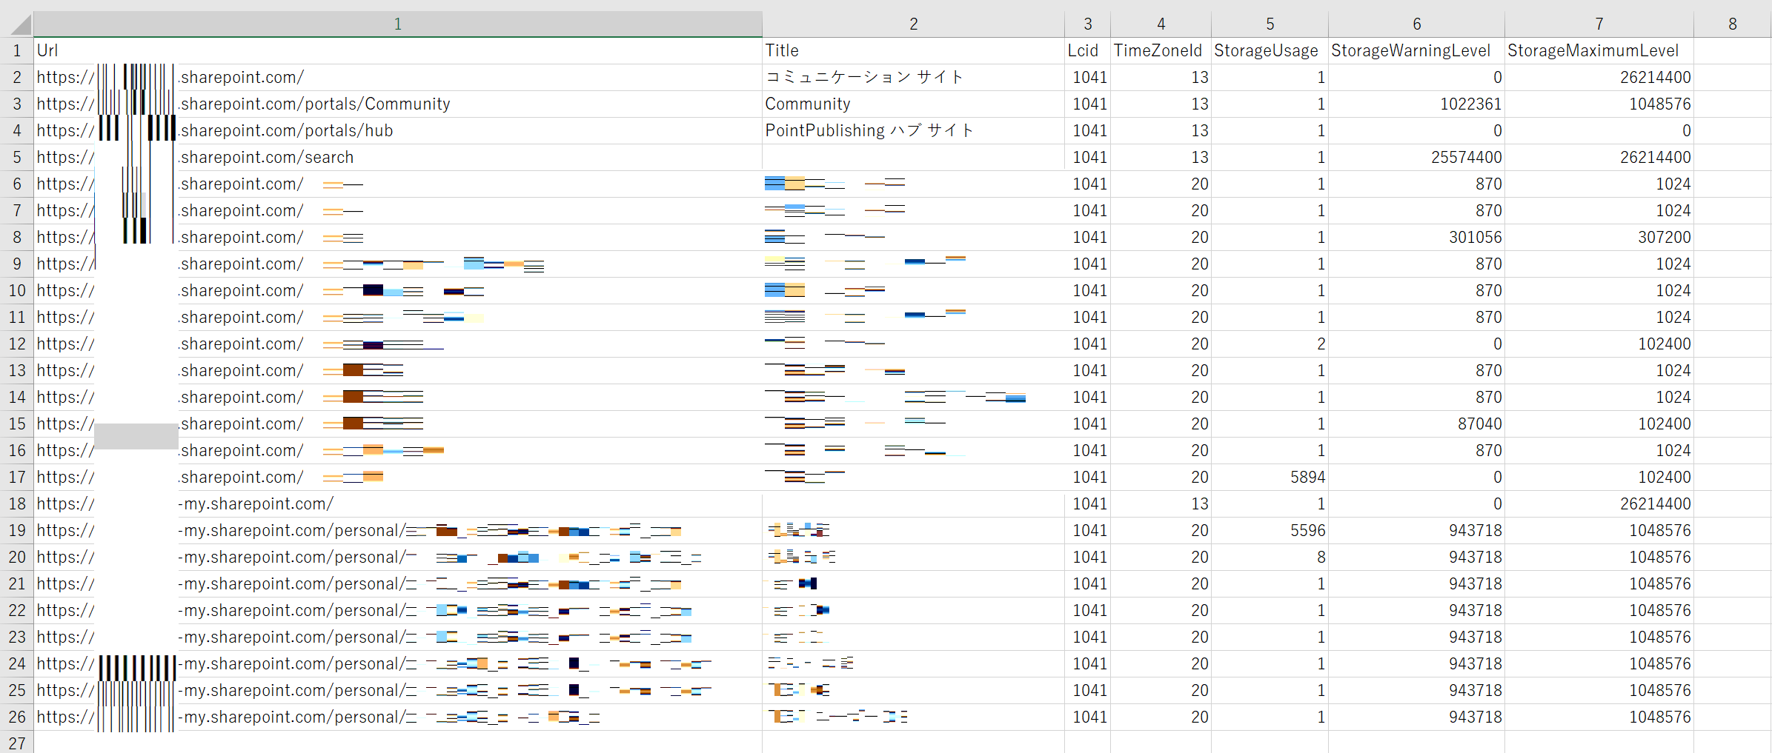Select column 1 header

[398, 24]
